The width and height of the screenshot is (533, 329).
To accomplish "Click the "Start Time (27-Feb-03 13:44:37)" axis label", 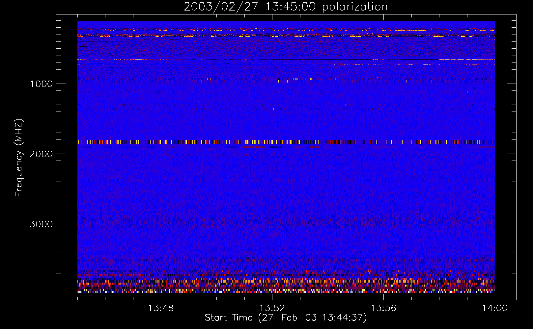I will (286, 318).
